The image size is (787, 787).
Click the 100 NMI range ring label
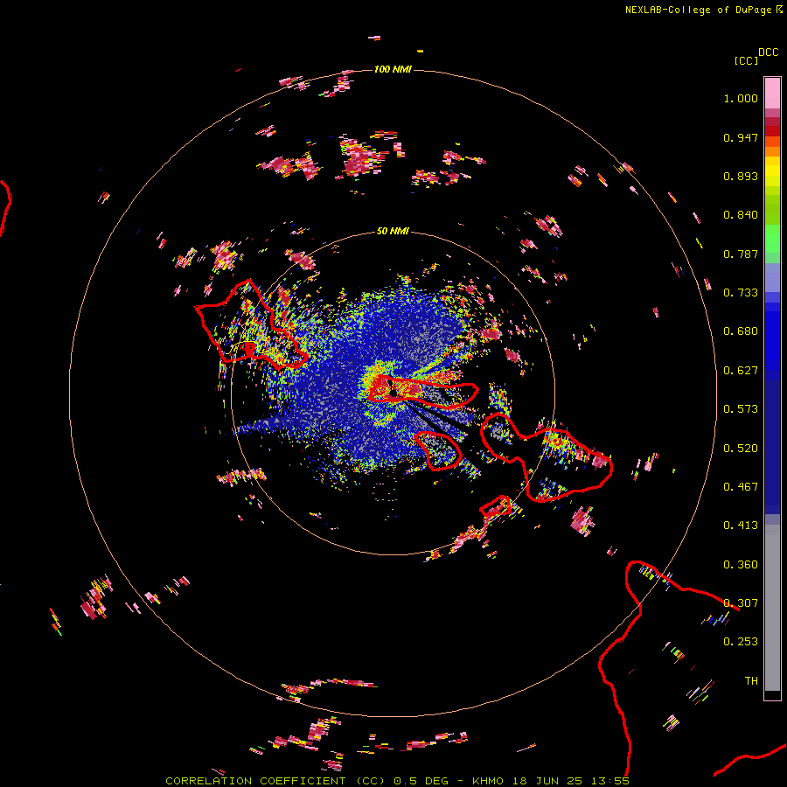pos(393,69)
